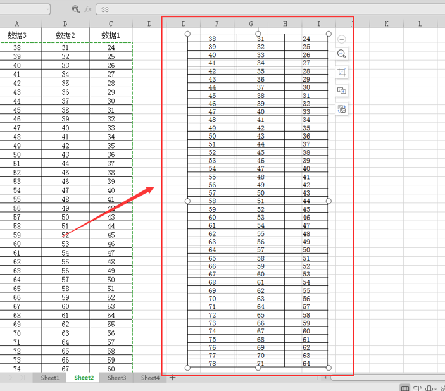
Task: Select column K header
Action: click(387, 23)
